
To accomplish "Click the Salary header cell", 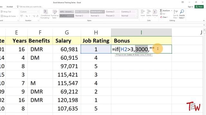I will tap(67, 41).
